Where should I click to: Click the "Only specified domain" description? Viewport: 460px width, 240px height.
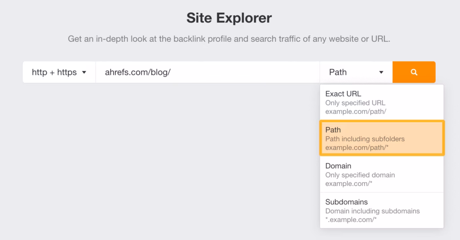click(x=360, y=175)
